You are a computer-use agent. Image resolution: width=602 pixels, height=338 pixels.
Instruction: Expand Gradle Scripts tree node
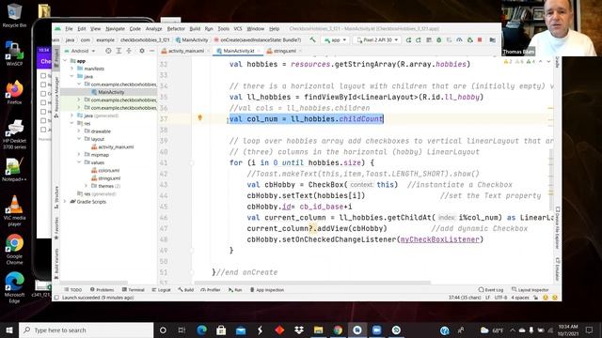coord(65,202)
